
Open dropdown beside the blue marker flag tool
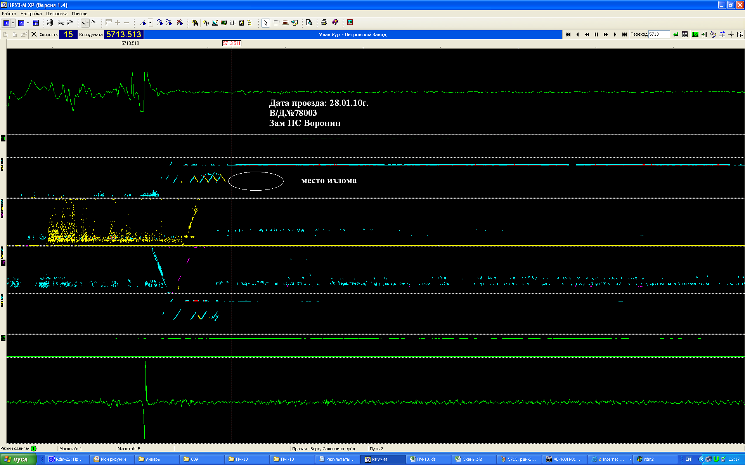coord(150,23)
